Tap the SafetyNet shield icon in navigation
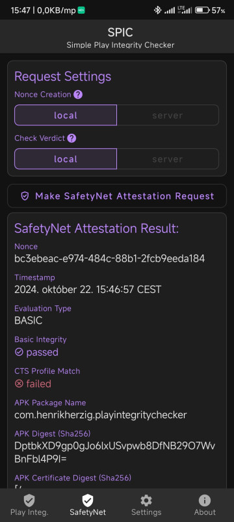 coord(88,500)
